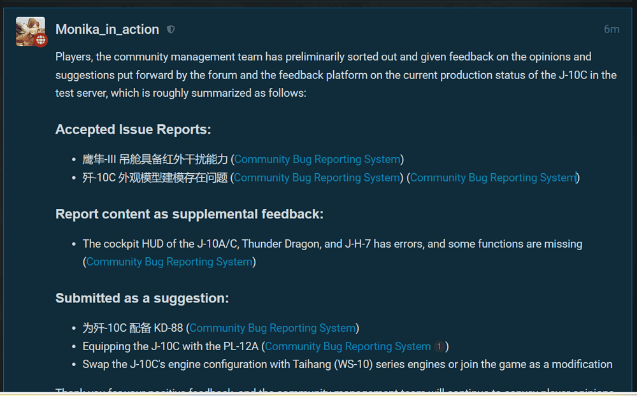
Task: Click the 6m post timestamp
Action: click(611, 29)
